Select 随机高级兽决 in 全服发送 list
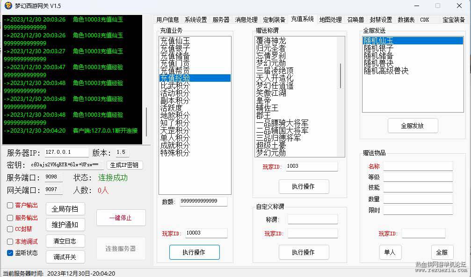This screenshot has height=277, width=471. (413, 71)
